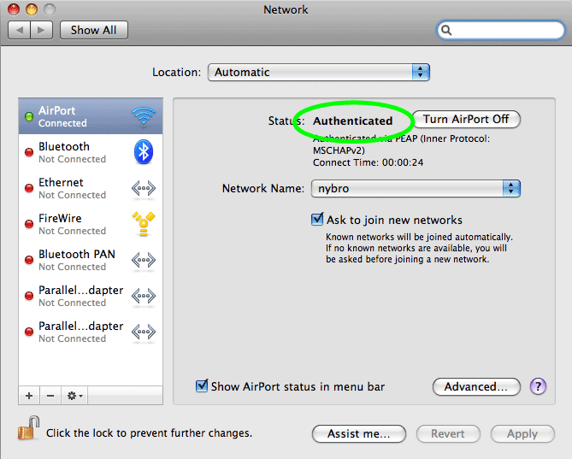This screenshot has height=459, width=572.
Task: Click the magnifier icon in search field
Action: click(446, 30)
